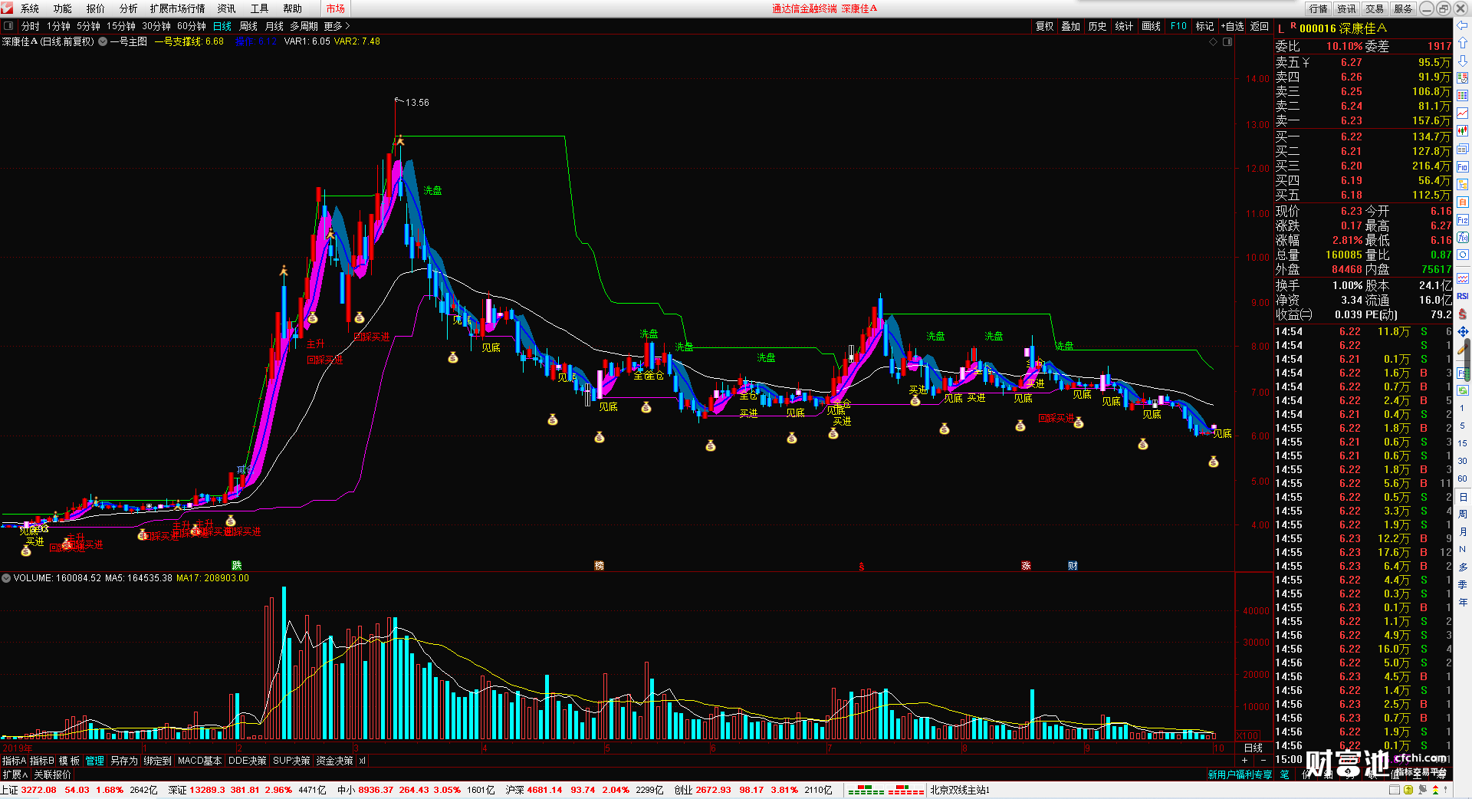Open the f(x) formula manager icon
This screenshot has width=1472, height=799.
1463,238
